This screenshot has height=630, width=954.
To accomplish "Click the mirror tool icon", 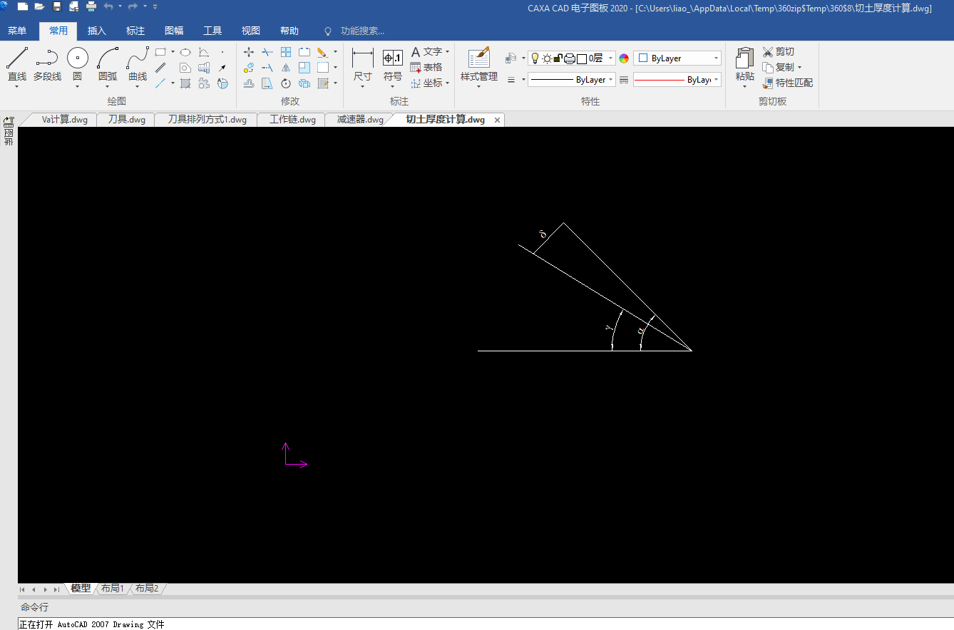I will point(286,68).
